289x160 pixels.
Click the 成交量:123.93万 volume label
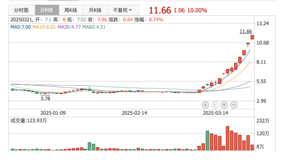[x=29, y=121]
